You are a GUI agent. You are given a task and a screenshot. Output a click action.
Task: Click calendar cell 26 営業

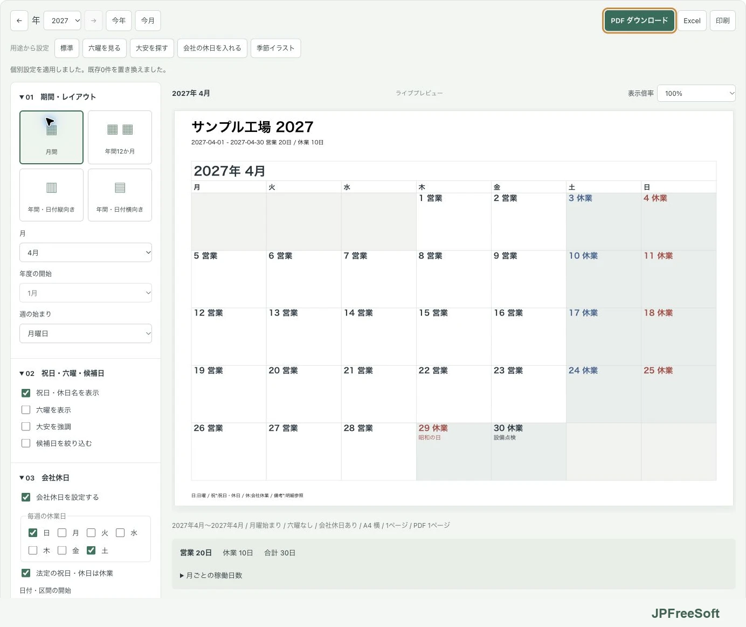coord(229,451)
